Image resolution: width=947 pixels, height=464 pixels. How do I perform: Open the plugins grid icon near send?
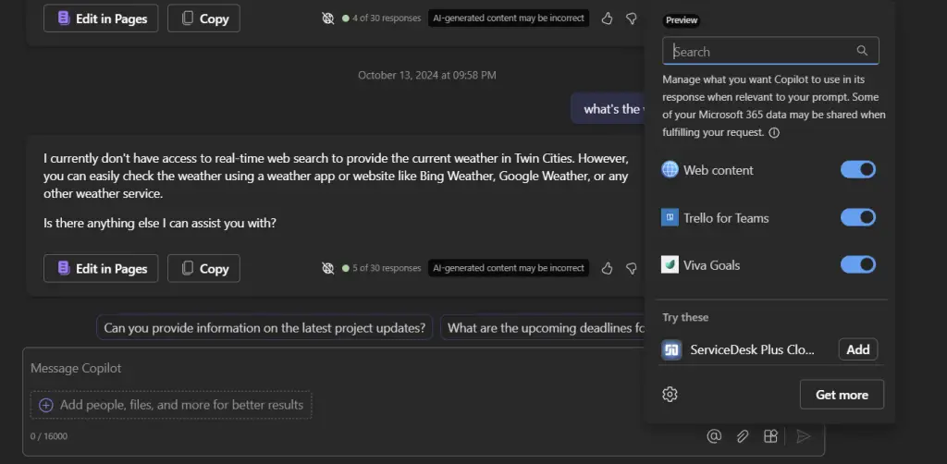tap(769, 436)
